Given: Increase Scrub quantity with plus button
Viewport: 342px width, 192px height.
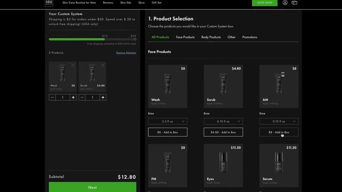Looking at the screenshot, I should pos(103,97).
